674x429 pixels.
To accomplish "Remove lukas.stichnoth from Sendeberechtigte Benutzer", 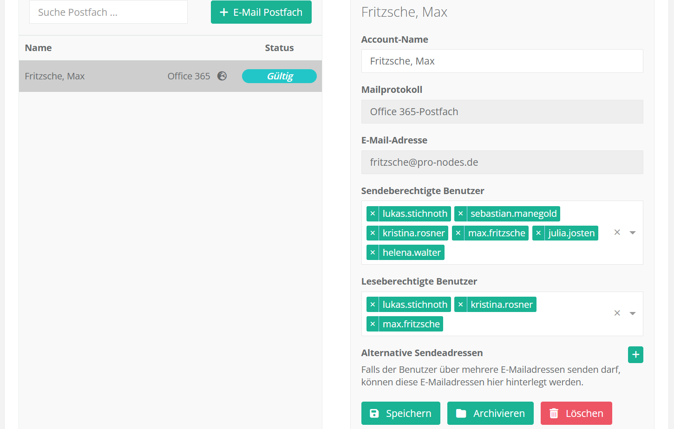I will click(373, 214).
